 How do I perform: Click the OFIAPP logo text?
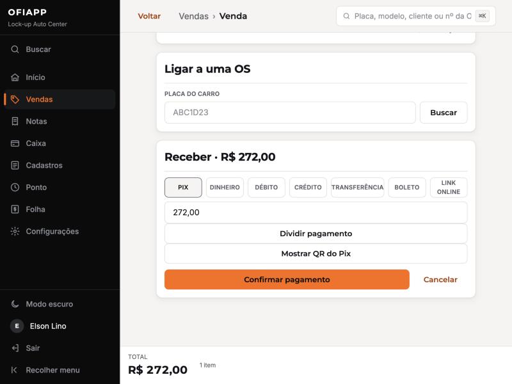(x=28, y=12)
